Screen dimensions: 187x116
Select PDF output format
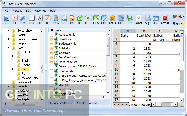tap(14, 20)
